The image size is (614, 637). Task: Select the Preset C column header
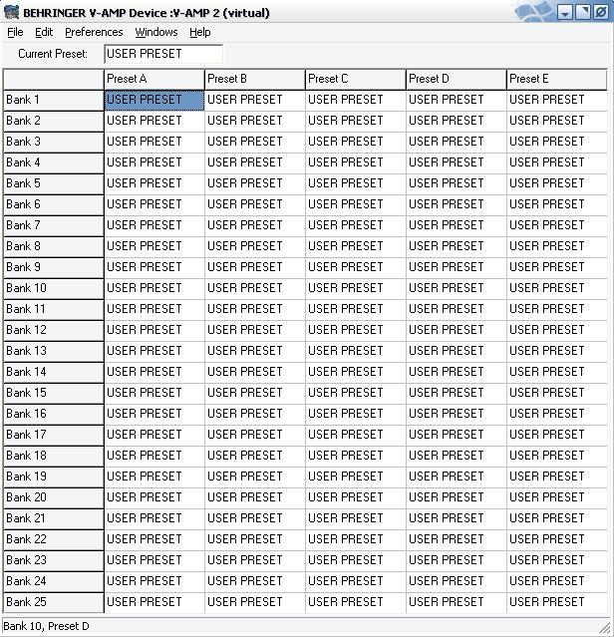pos(356,79)
